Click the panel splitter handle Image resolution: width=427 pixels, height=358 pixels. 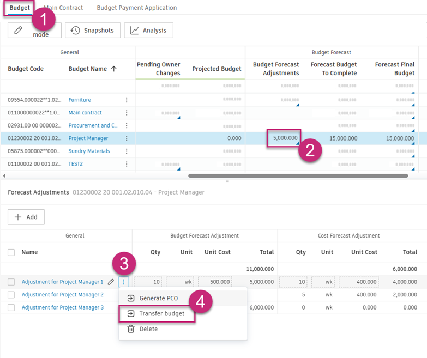click(x=227, y=181)
